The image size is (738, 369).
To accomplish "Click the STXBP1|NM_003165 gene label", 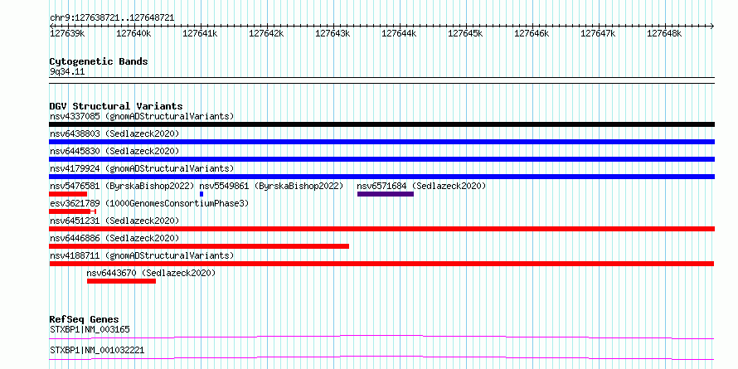I will click(x=90, y=329).
